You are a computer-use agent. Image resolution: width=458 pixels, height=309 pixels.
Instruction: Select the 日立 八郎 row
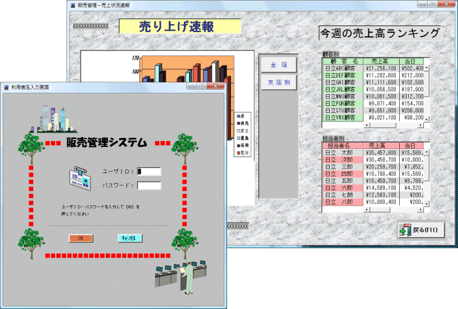tap(374, 202)
